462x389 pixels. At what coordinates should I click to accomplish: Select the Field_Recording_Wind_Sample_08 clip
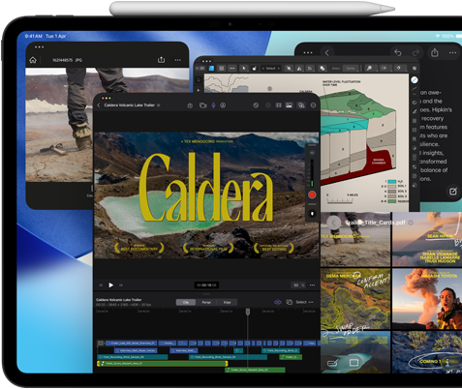click(133, 357)
